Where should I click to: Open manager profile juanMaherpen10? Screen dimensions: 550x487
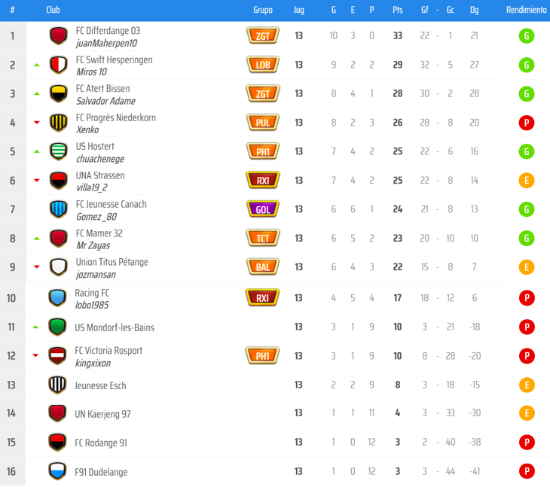click(108, 43)
